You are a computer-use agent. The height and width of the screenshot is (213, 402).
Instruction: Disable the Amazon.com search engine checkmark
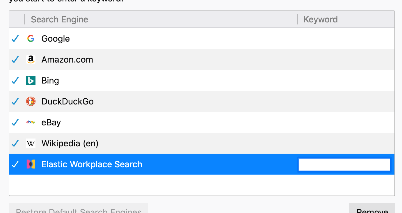[x=15, y=59]
